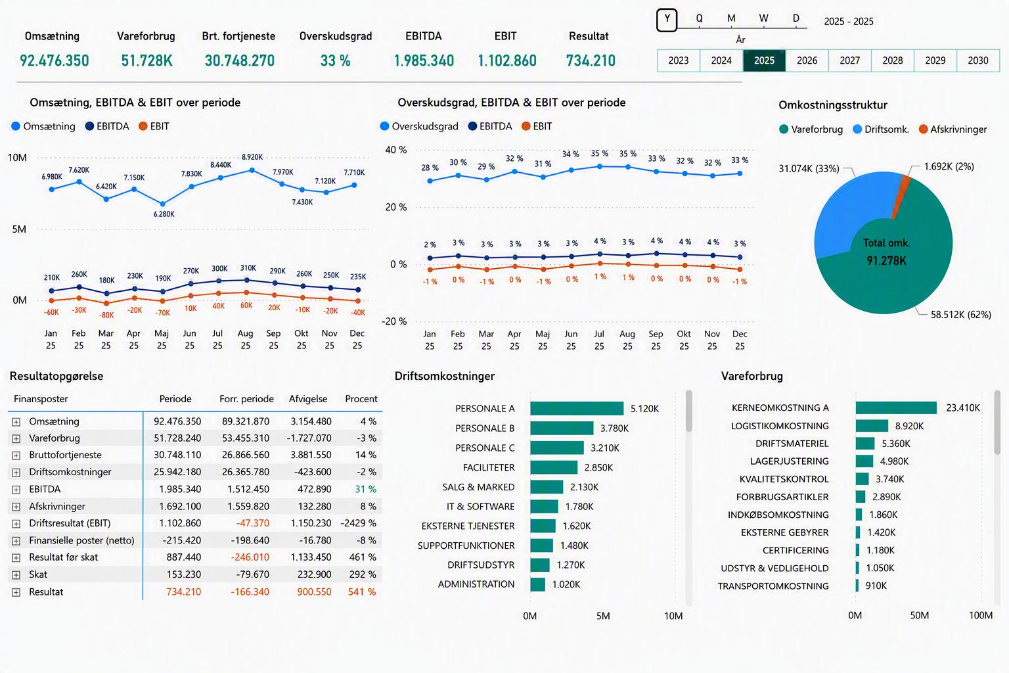The image size is (1009, 673).
Task: Click the Overskudsgrad KPI value 33 %
Action: click(x=336, y=61)
